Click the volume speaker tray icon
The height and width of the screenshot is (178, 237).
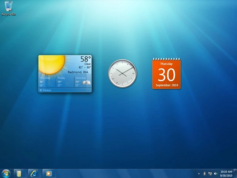[x=216, y=174]
